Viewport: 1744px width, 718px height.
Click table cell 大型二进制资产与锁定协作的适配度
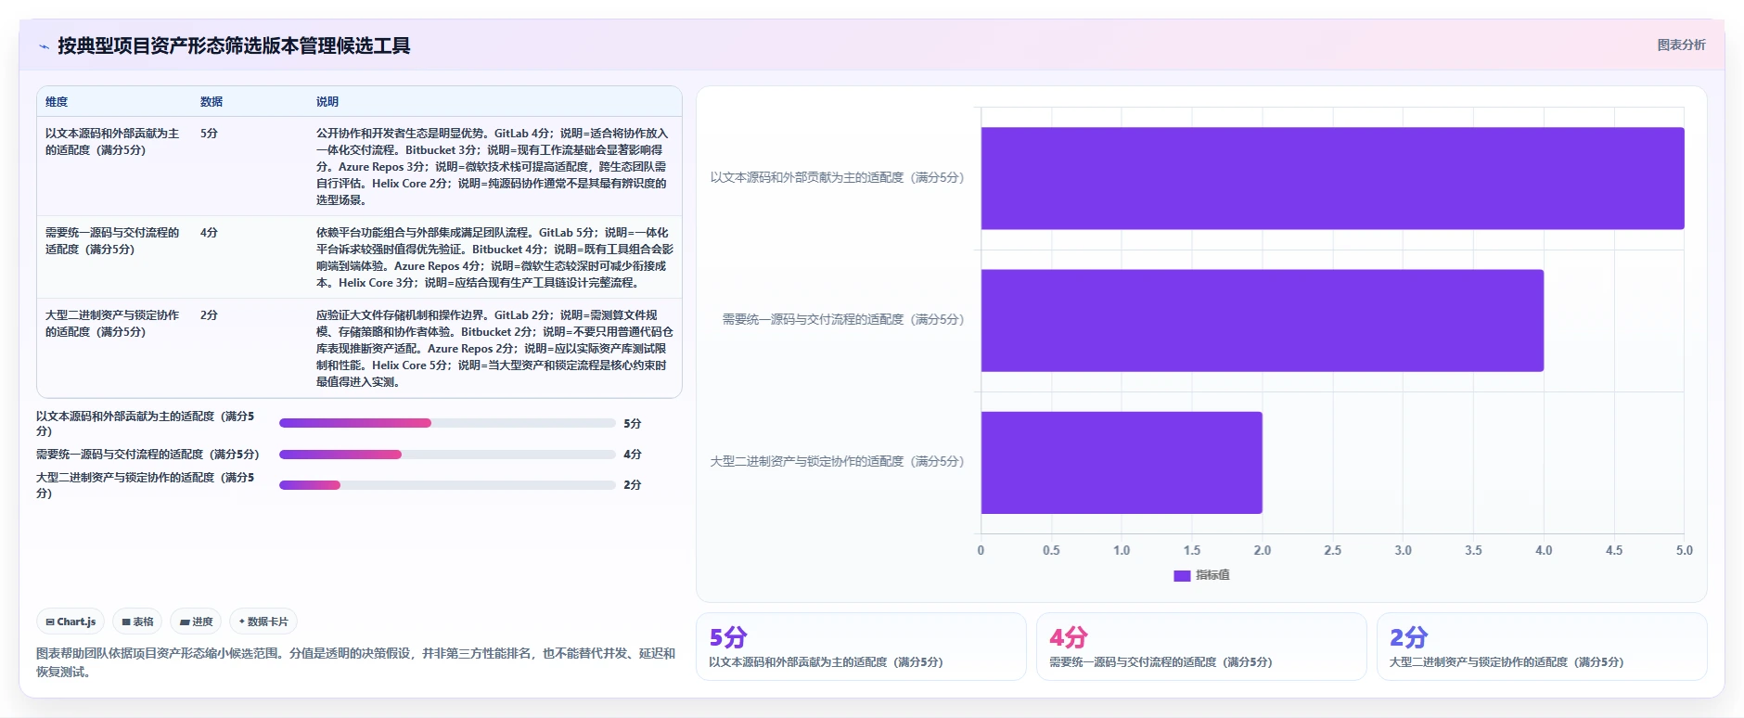[x=112, y=324]
